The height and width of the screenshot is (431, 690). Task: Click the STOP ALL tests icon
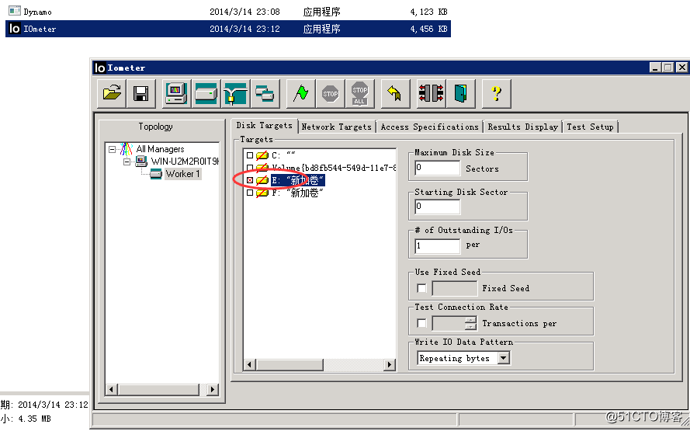coord(360,93)
